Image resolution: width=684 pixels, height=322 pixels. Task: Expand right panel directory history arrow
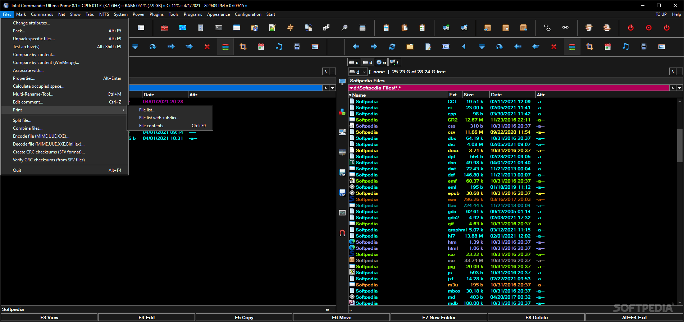pyautogui.click(x=679, y=88)
